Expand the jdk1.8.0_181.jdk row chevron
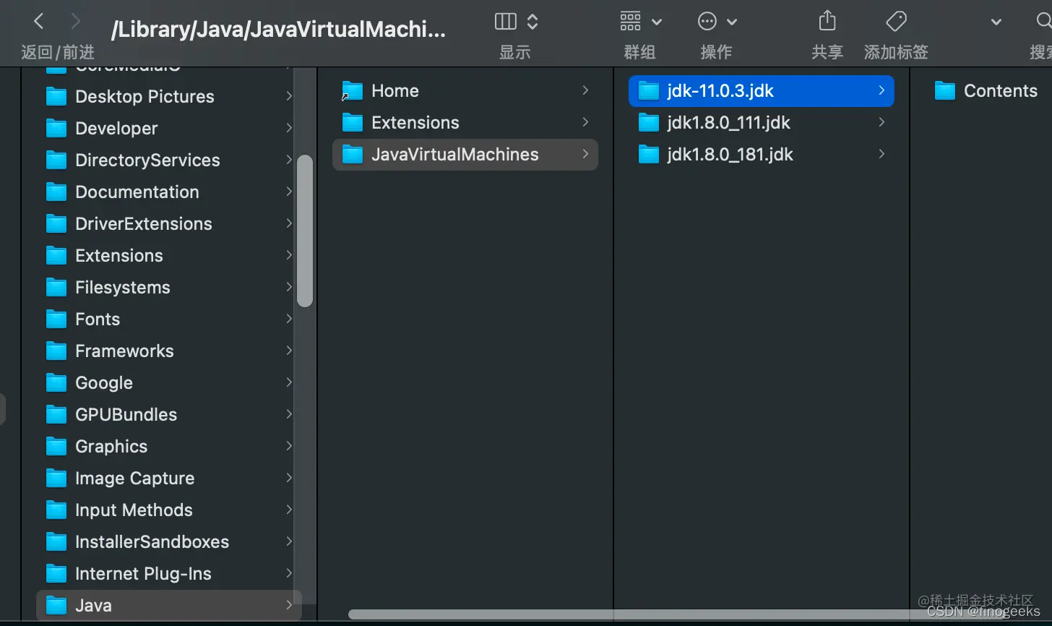Image resolution: width=1052 pixels, height=626 pixels. point(881,154)
